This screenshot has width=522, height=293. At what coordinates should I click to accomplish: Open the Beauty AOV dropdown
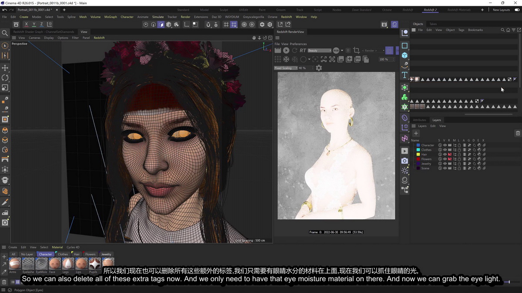[319, 50]
